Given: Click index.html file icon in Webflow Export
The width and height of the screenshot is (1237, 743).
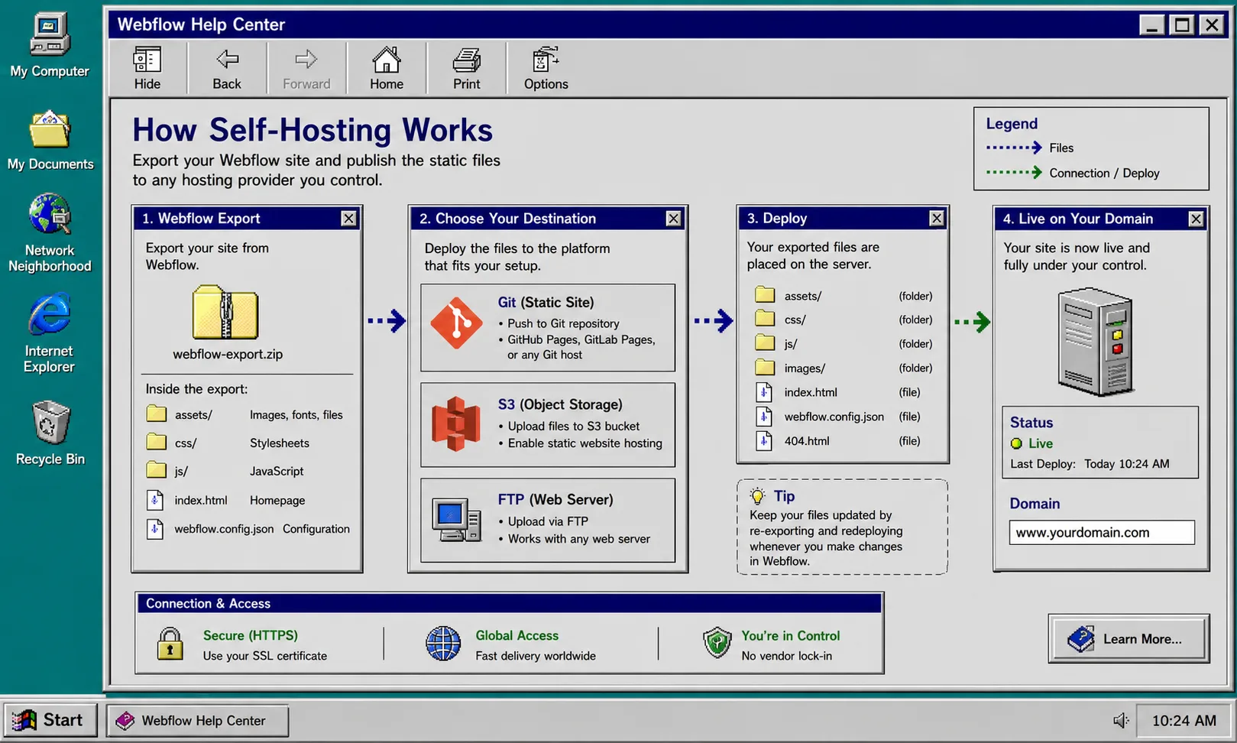Looking at the screenshot, I should pyautogui.click(x=155, y=500).
